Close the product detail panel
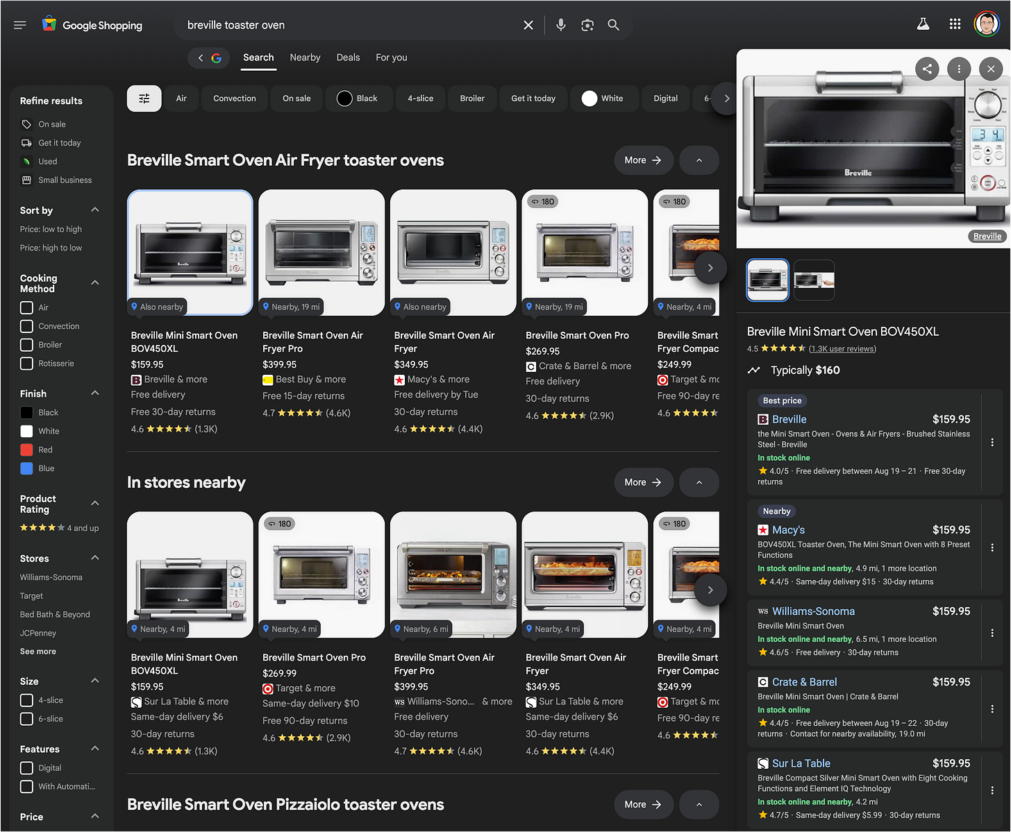1011x832 pixels. (x=991, y=69)
